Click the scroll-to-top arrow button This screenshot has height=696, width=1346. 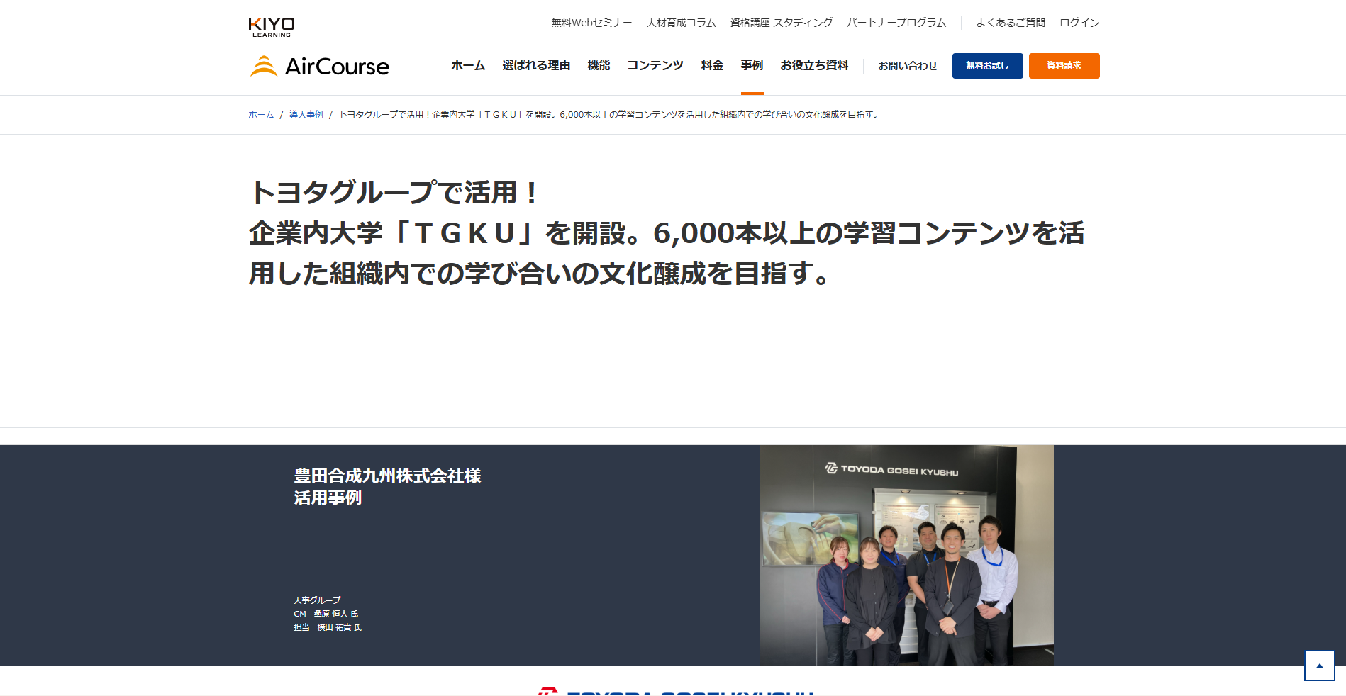point(1319,666)
